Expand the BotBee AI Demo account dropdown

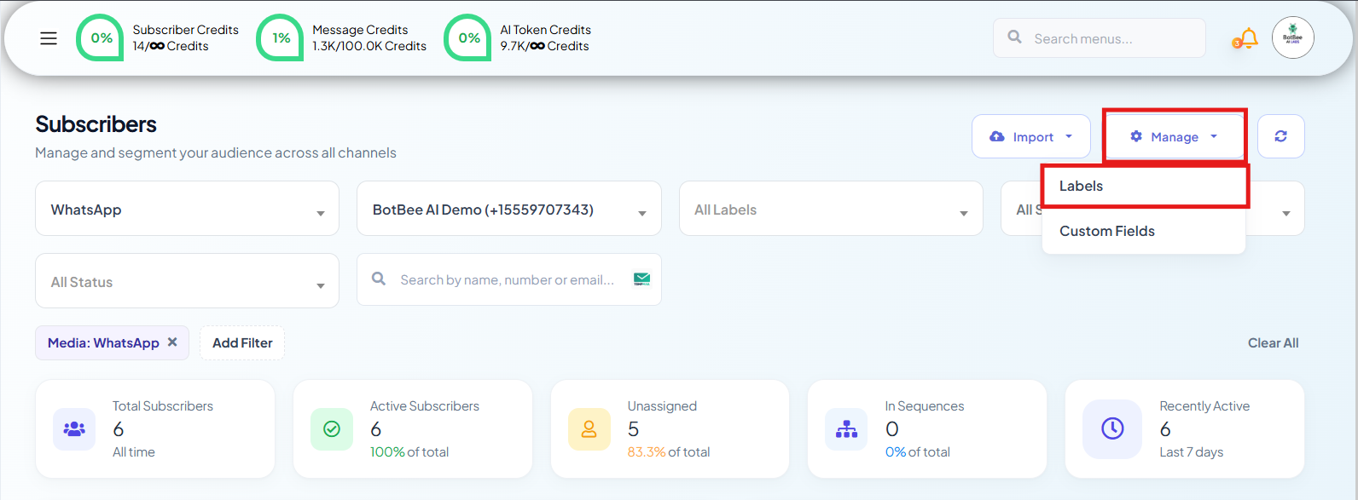[x=508, y=209]
